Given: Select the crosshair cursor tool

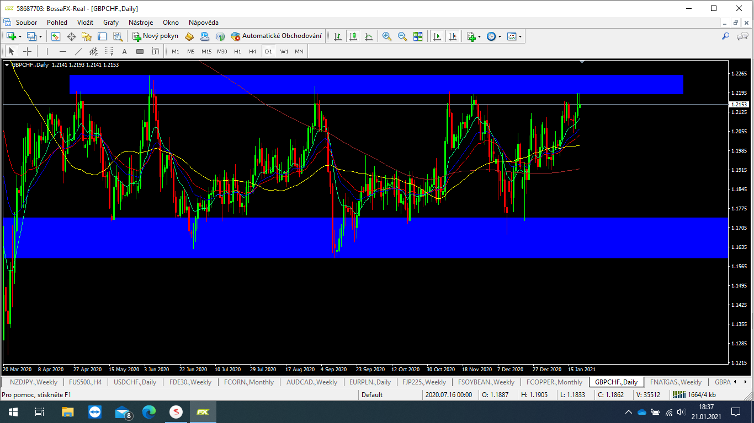Looking at the screenshot, I should (x=27, y=51).
